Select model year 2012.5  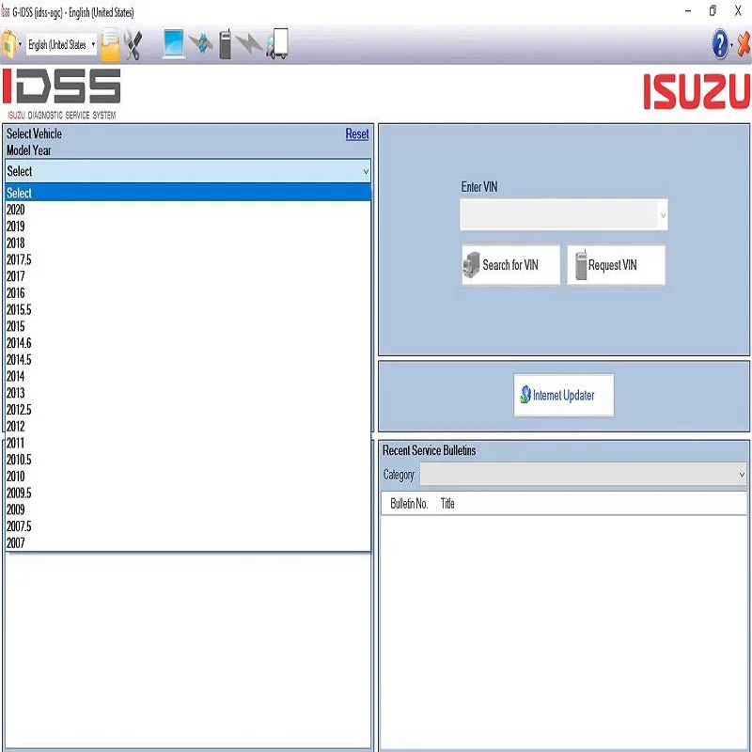point(188,410)
